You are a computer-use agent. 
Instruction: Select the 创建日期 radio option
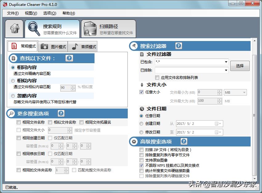(x=141, y=124)
